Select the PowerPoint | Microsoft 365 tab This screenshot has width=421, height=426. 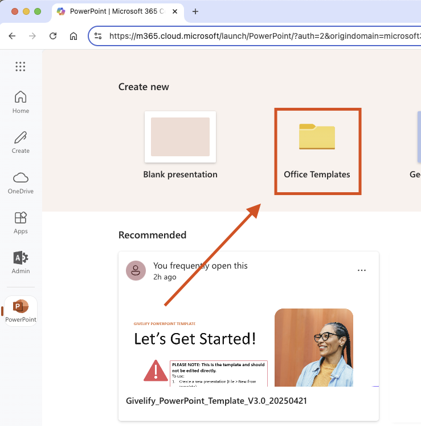click(x=117, y=11)
